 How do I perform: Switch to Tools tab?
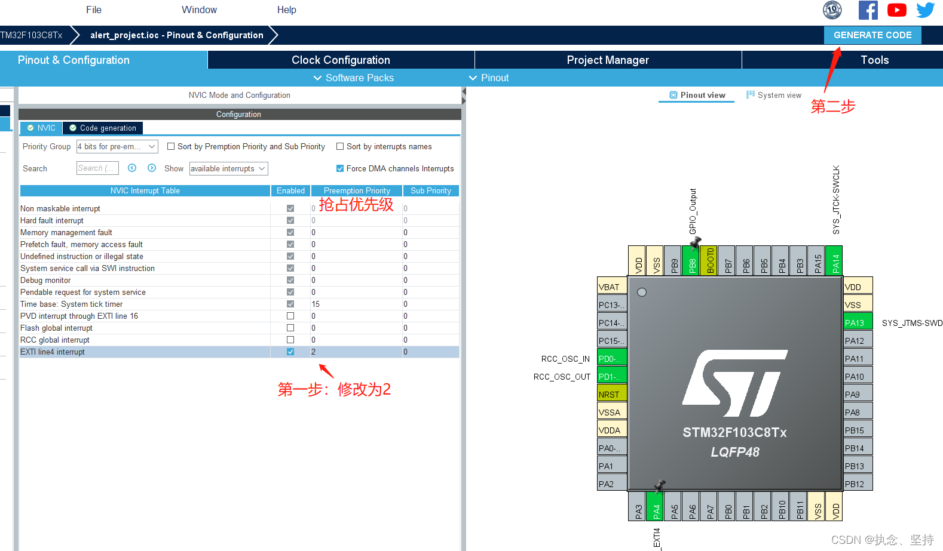[x=874, y=60]
